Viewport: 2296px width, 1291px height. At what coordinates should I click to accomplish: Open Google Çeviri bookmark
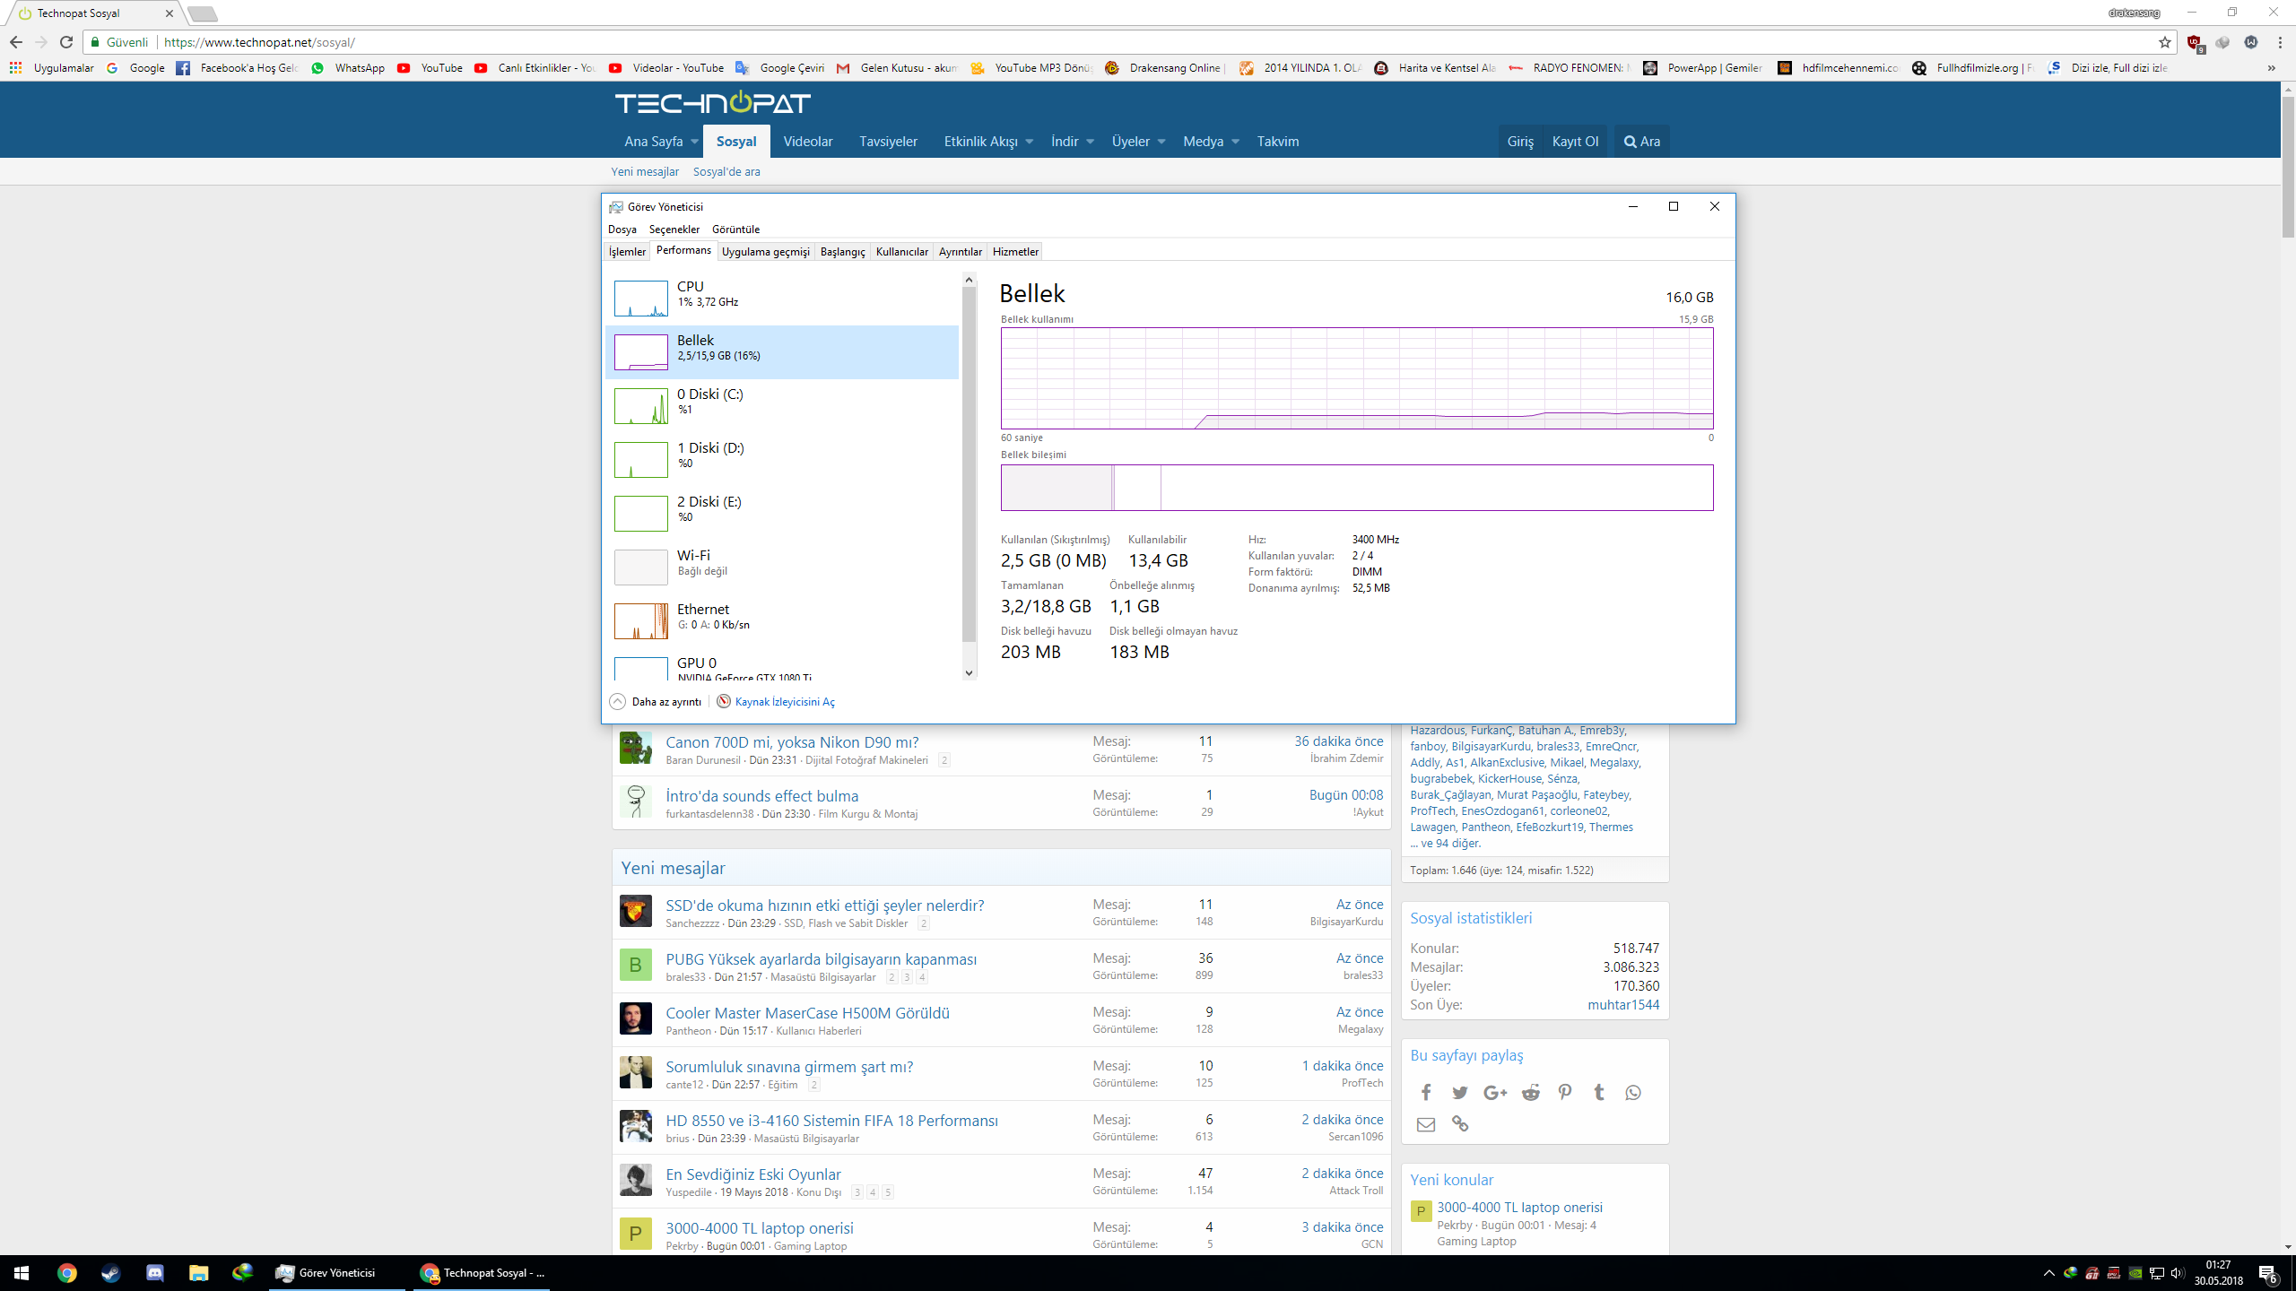click(779, 67)
